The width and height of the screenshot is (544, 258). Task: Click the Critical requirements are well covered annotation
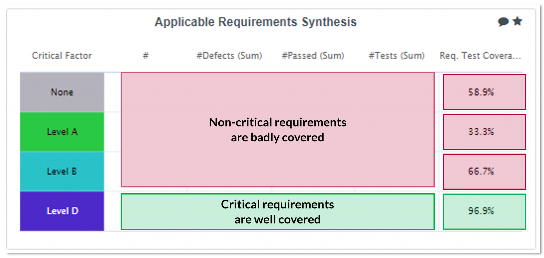(277, 212)
